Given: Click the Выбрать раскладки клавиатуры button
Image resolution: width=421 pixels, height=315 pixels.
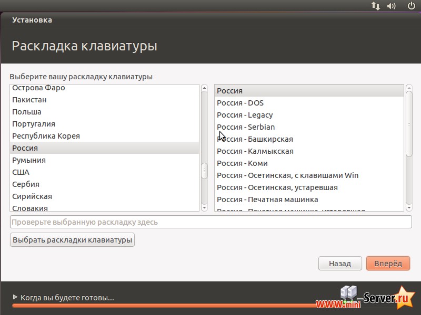Looking at the screenshot, I should coord(73,240).
